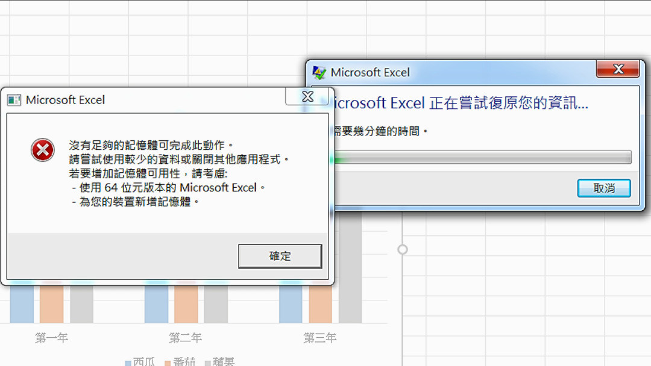Select the blue 西瓜 legend color marker
The width and height of the screenshot is (651, 366).
tap(128, 362)
